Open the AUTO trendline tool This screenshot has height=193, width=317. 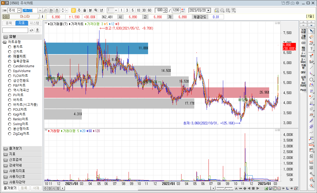tap(311, 144)
